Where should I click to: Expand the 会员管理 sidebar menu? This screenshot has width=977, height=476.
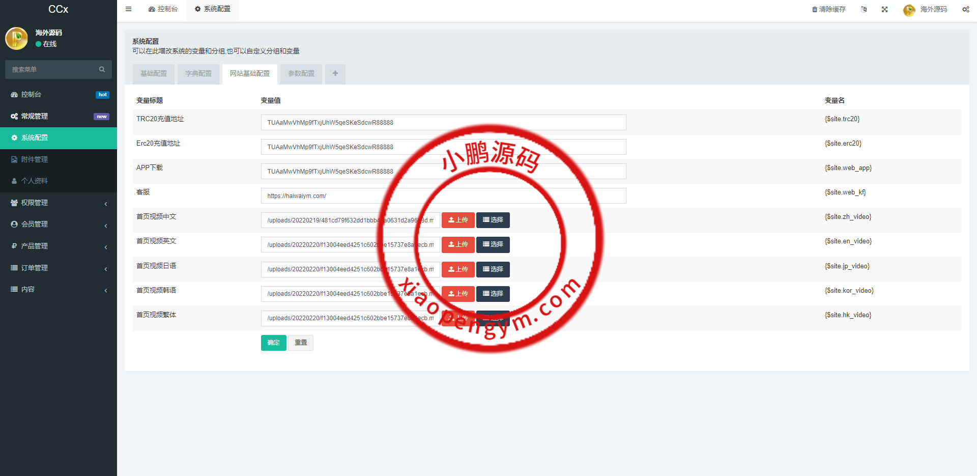(x=59, y=225)
